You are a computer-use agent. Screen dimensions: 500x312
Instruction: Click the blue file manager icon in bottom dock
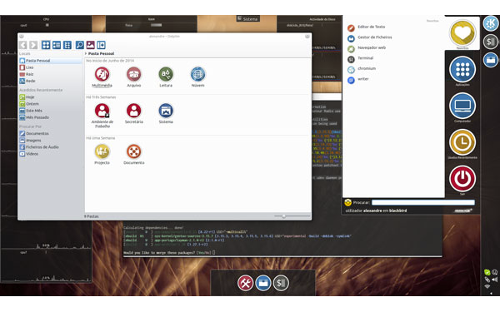(263, 283)
